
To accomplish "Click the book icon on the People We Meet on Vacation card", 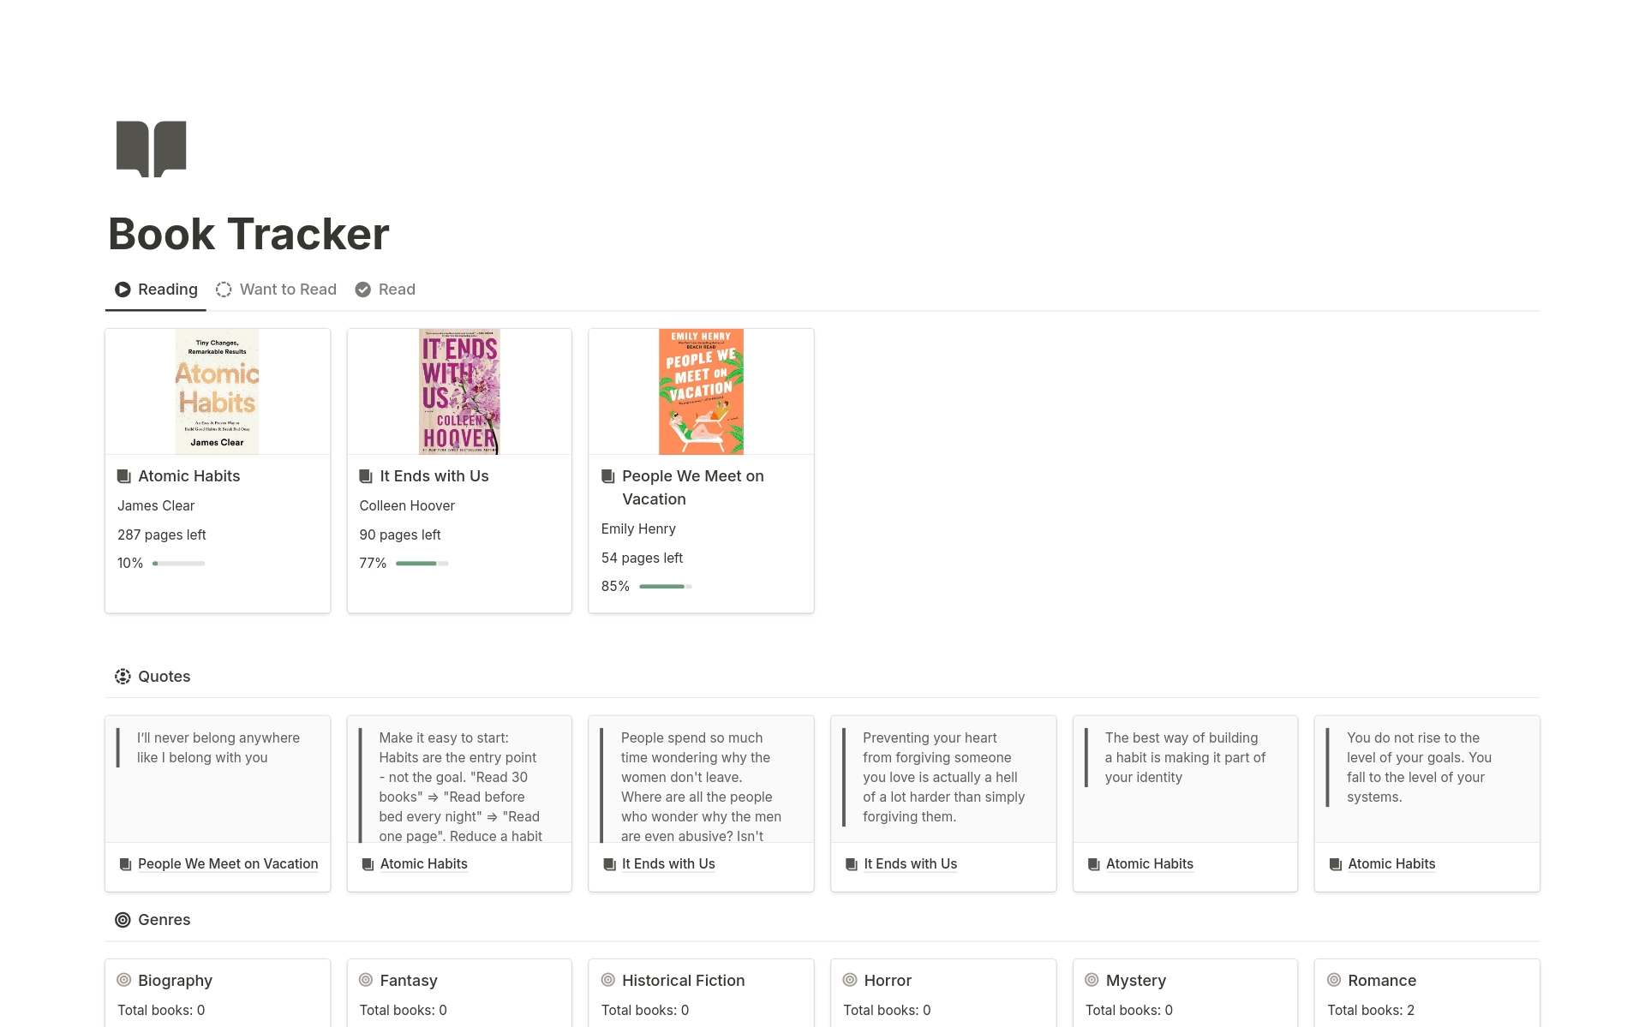I will tap(607, 475).
